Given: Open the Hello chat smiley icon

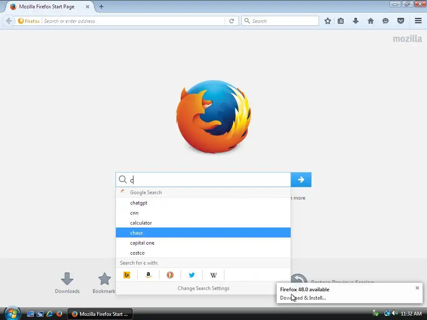Looking at the screenshot, I should tap(385, 21).
